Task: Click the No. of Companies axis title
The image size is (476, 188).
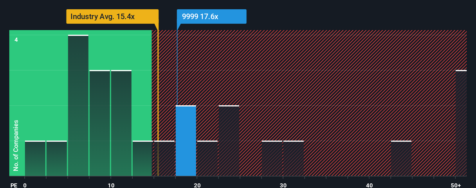Action: [16, 145]
